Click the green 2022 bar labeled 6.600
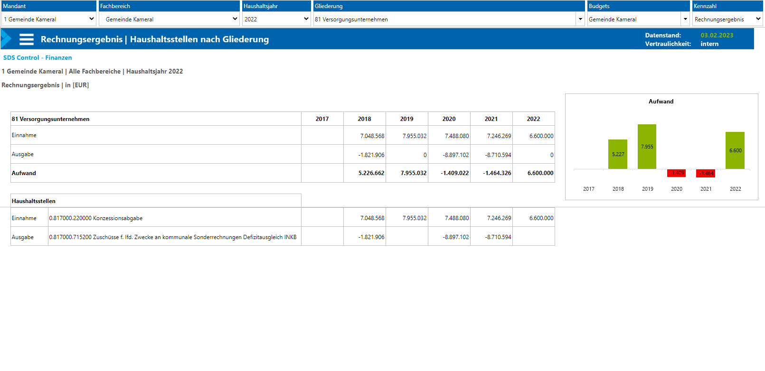Screen dimensions: 765x371 [735, 150]
